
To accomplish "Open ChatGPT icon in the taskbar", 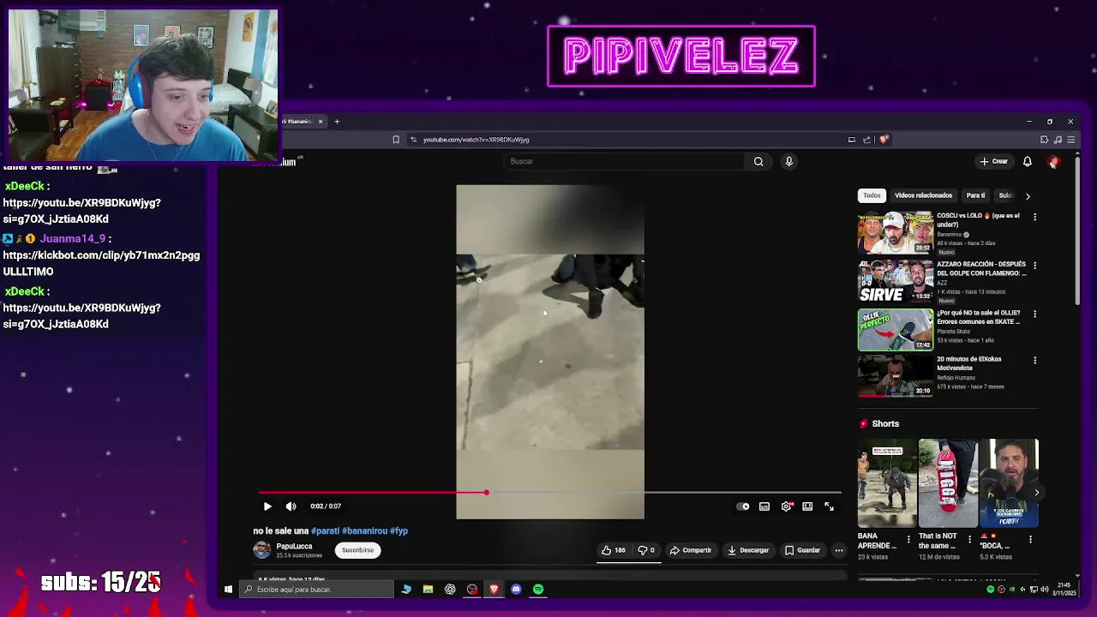I will (x=450, y=590).
